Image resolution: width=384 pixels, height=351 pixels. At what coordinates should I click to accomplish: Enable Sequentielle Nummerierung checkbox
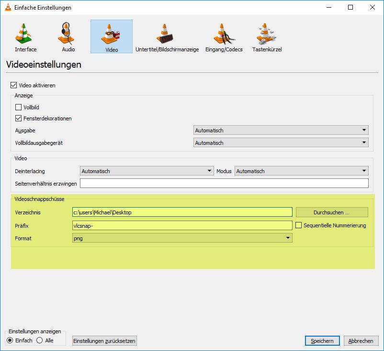[298, 225]
